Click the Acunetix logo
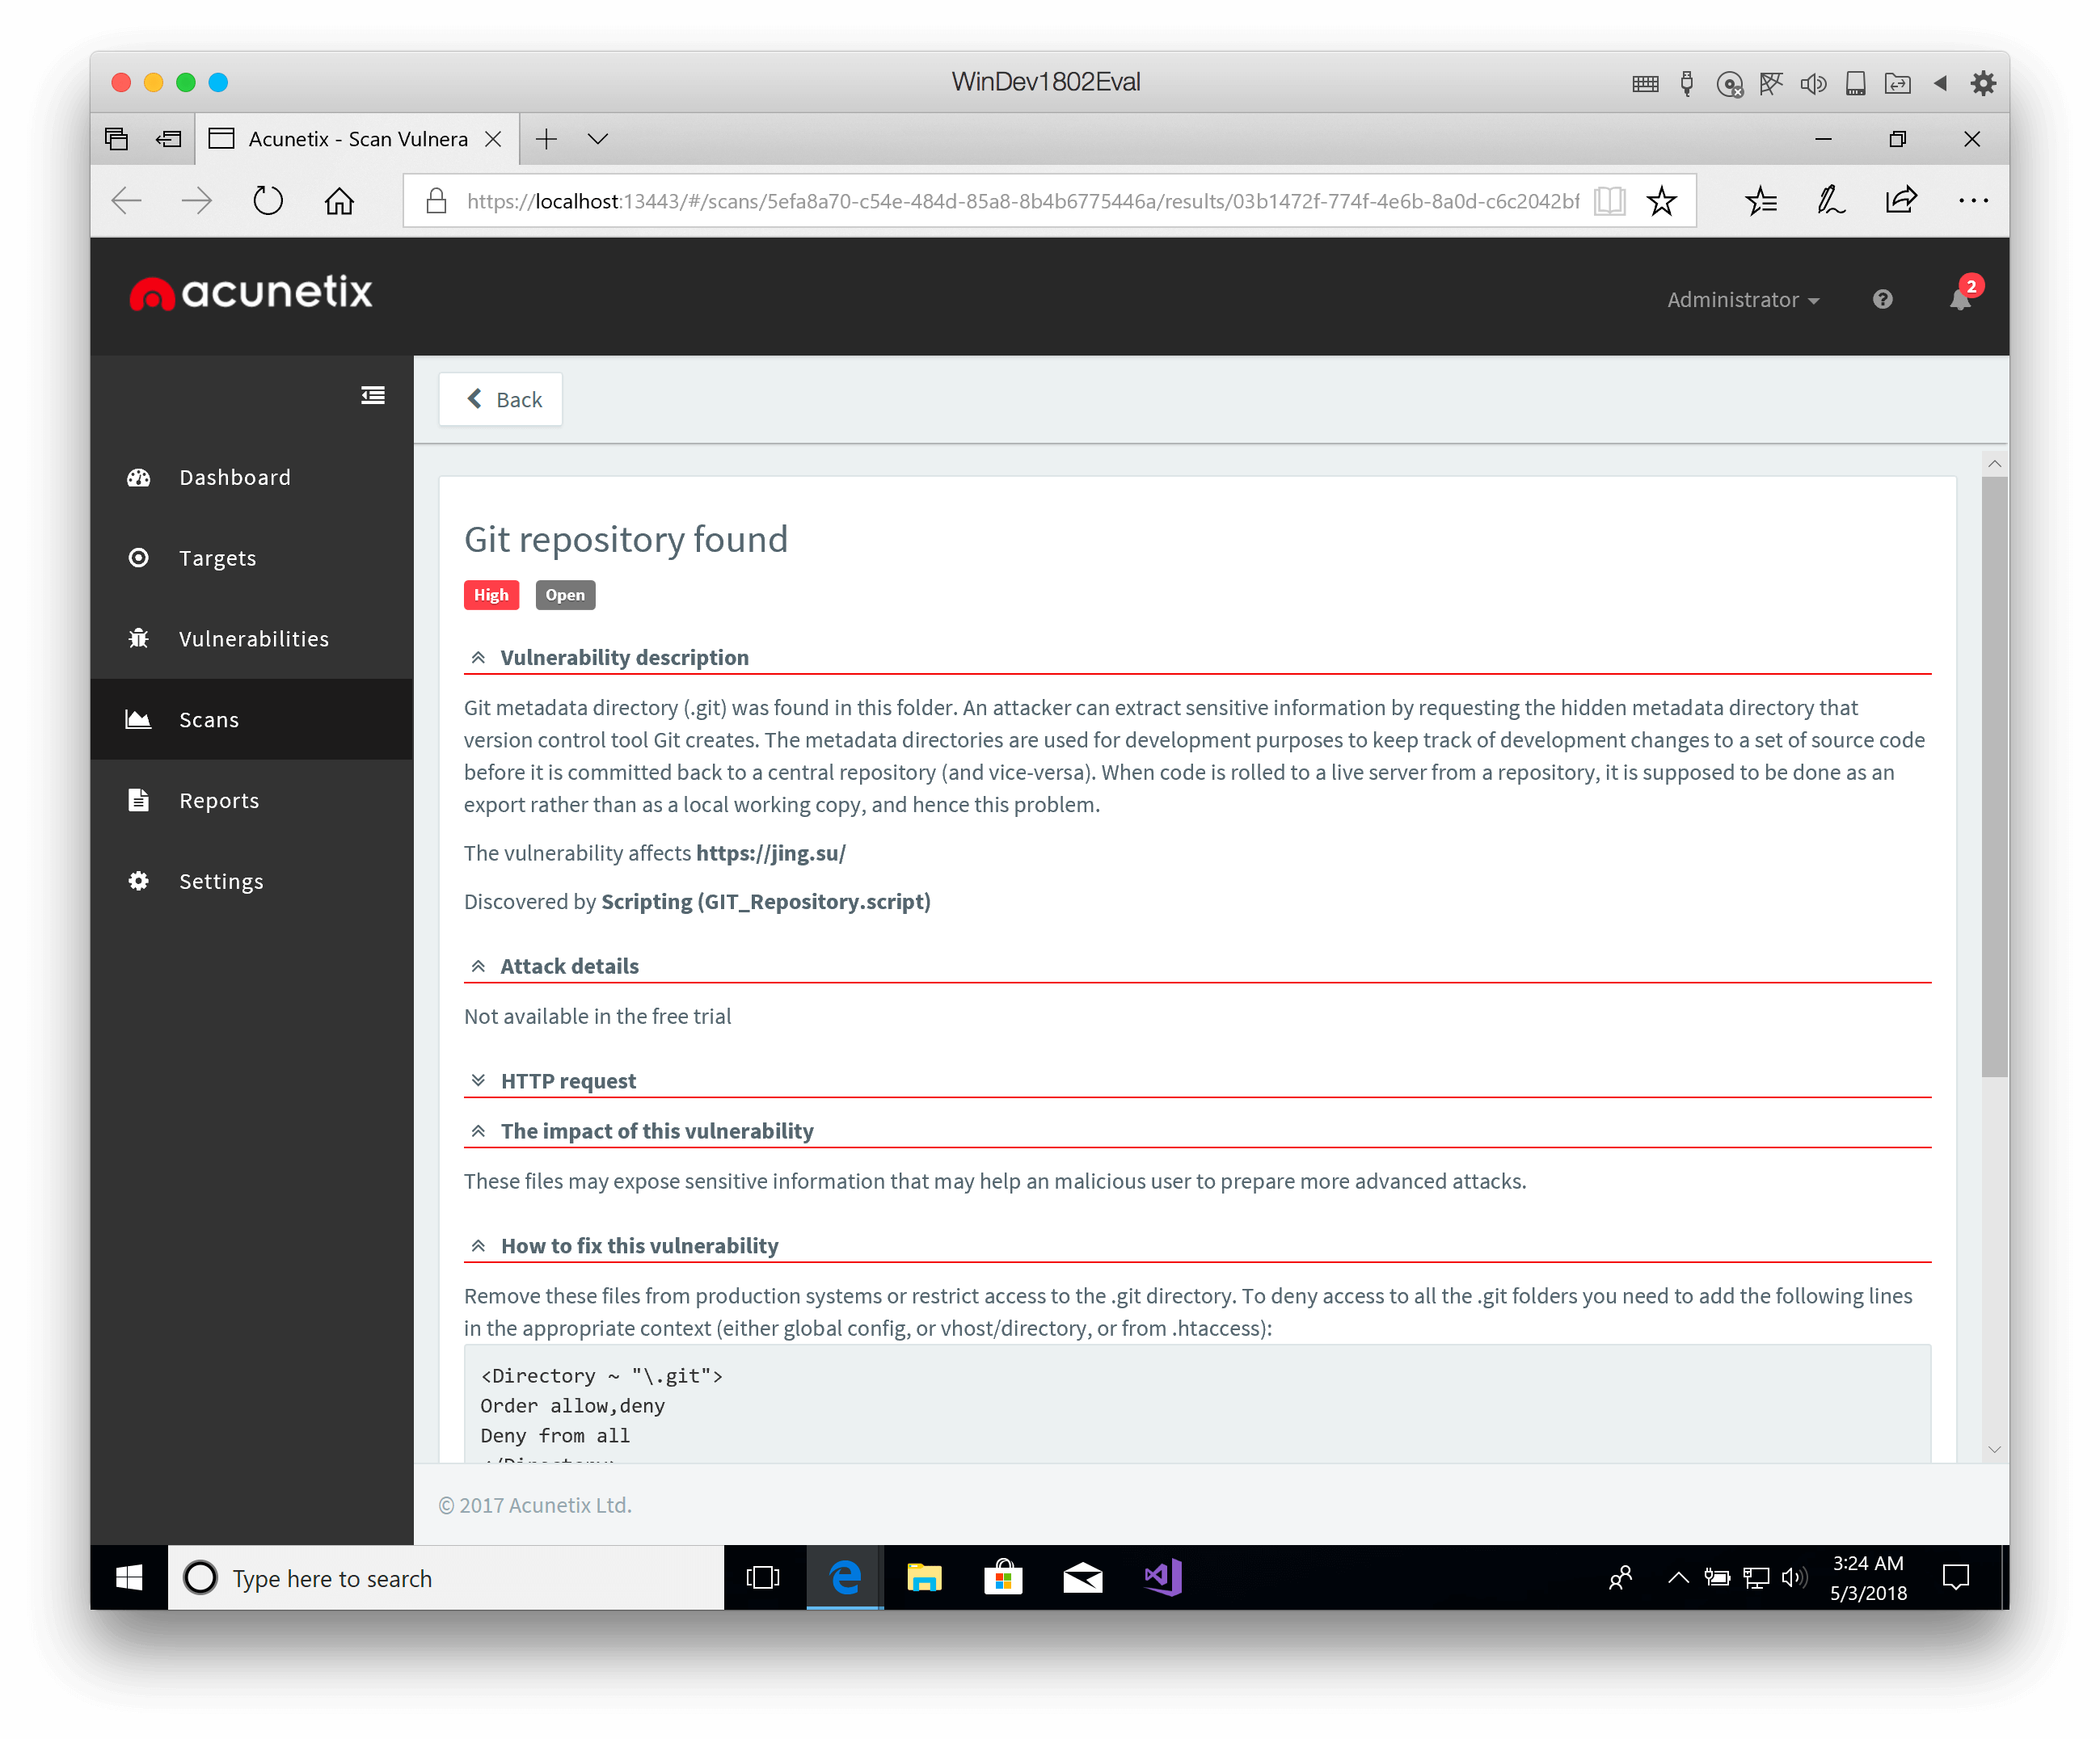2100x1739 pixels. pos(250,292)
